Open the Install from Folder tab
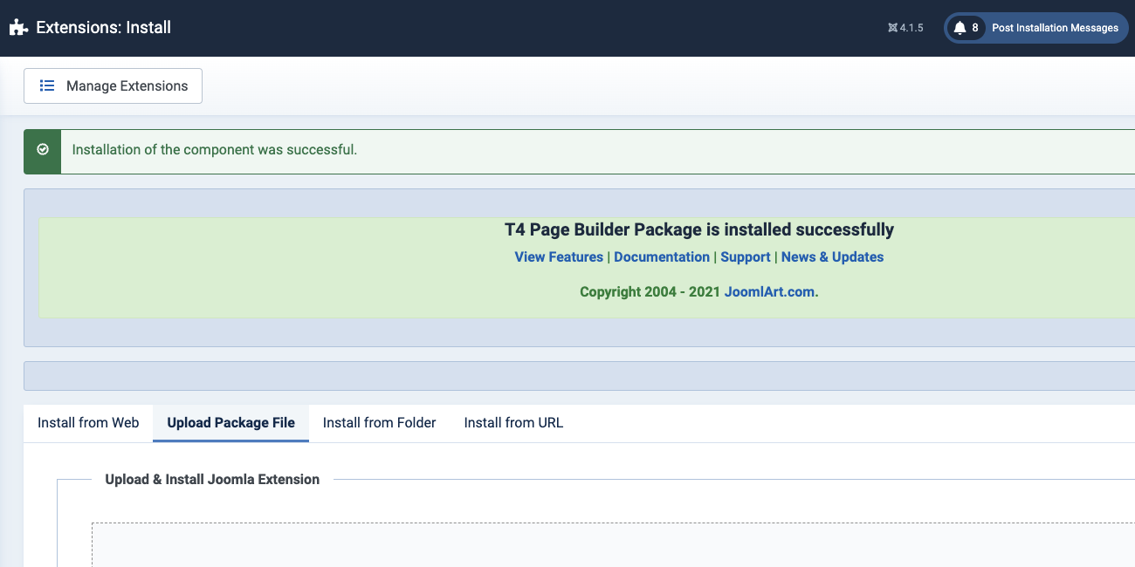Viewport: 1135px width, 567px height. [379, 423]
